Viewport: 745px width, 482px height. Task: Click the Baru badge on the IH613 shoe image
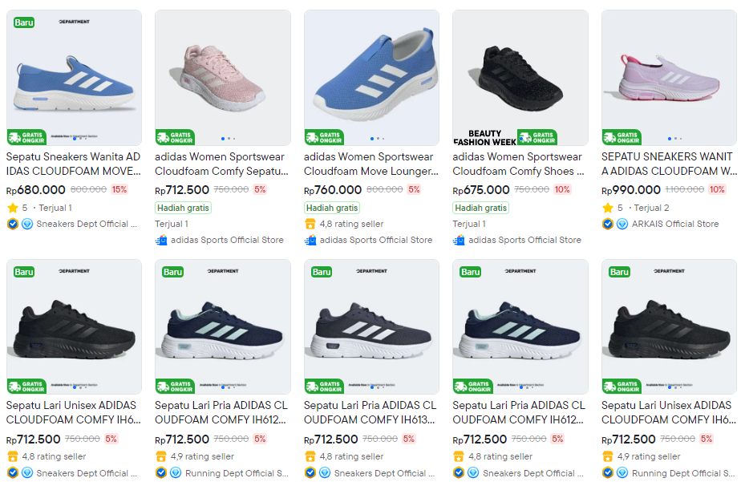pos(322,272)
